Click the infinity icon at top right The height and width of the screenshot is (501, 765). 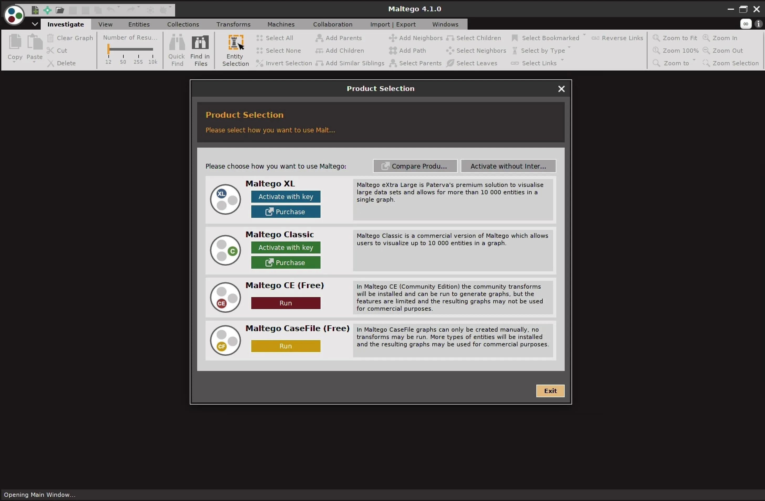click(746, 24)
